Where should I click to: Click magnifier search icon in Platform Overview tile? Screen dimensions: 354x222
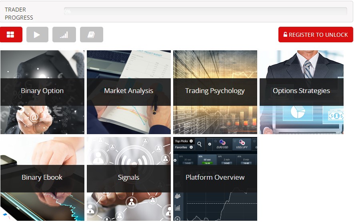click(x=199, y=144)
